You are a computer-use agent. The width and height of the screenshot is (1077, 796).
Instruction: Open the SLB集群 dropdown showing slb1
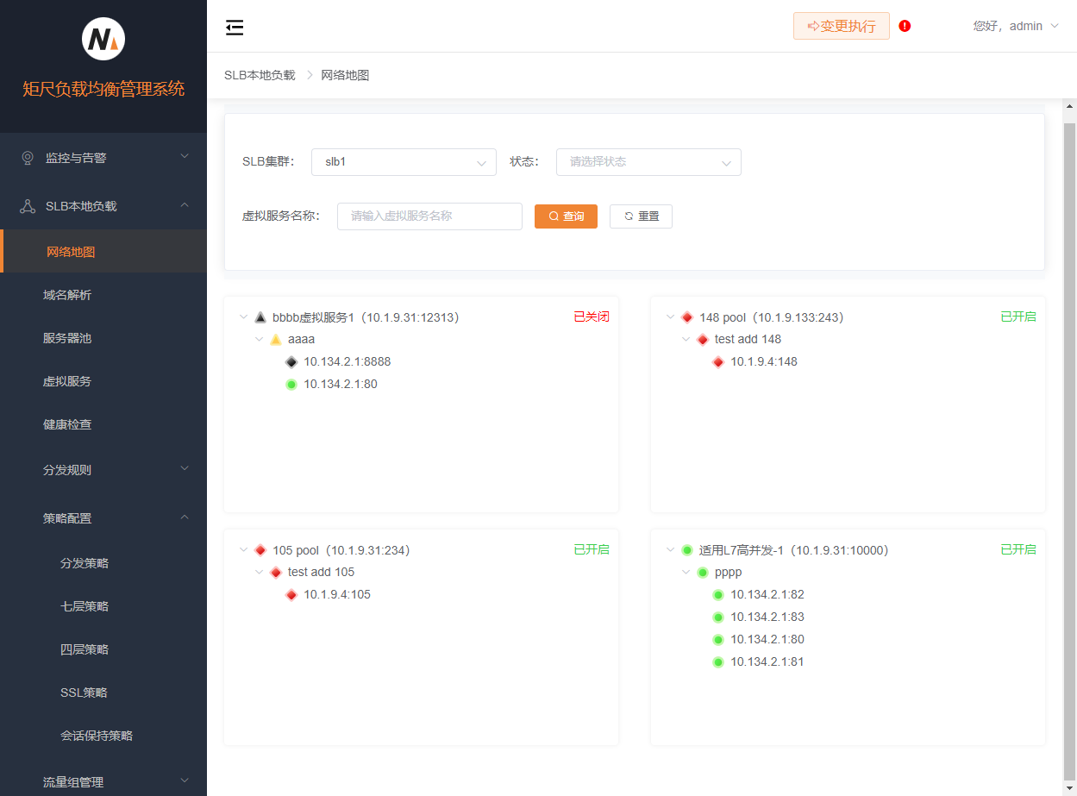pyautogui.click(x=404, y=162)
